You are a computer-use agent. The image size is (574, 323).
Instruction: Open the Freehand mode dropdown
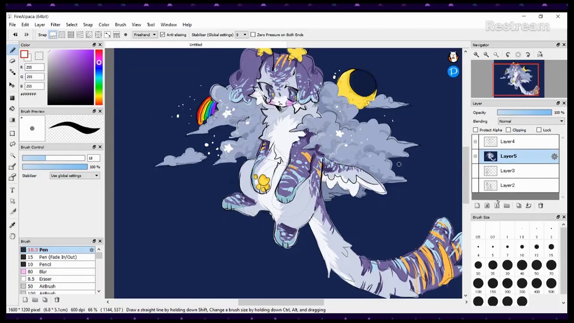(x=145, y=35)
